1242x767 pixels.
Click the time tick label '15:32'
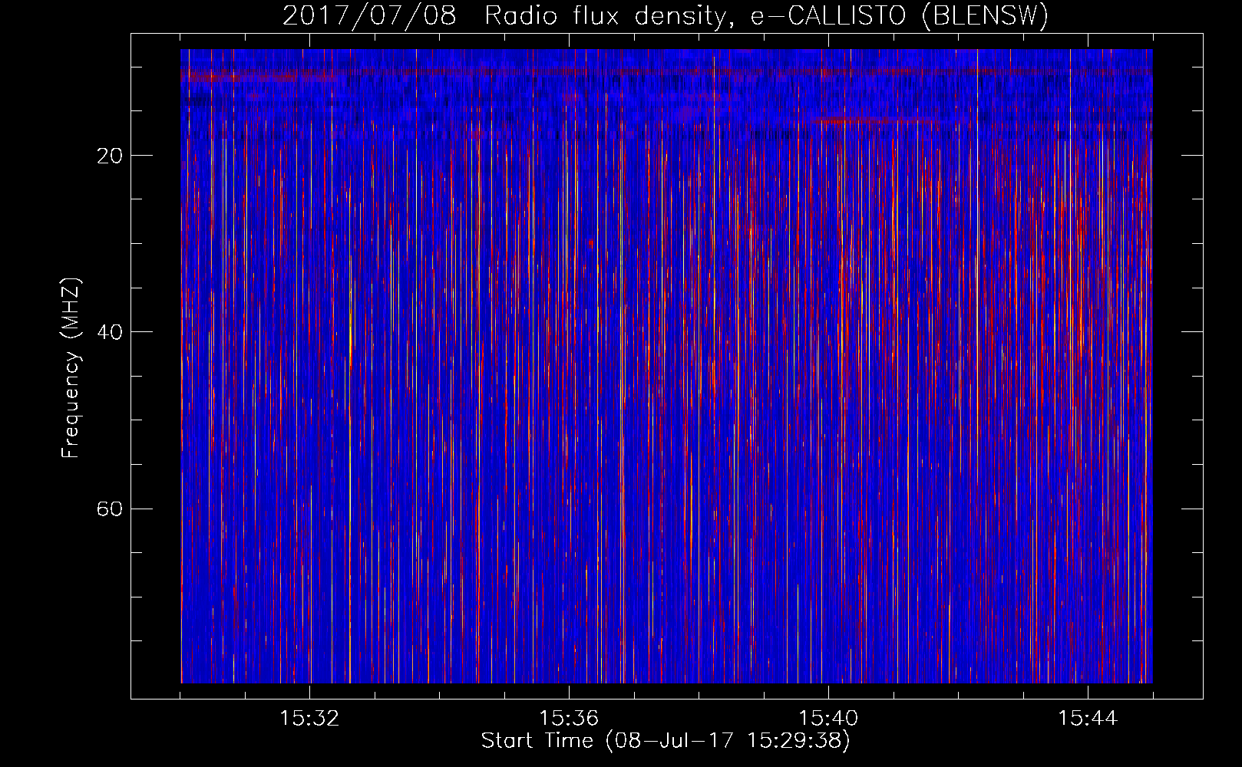click(x=309, y=719)
